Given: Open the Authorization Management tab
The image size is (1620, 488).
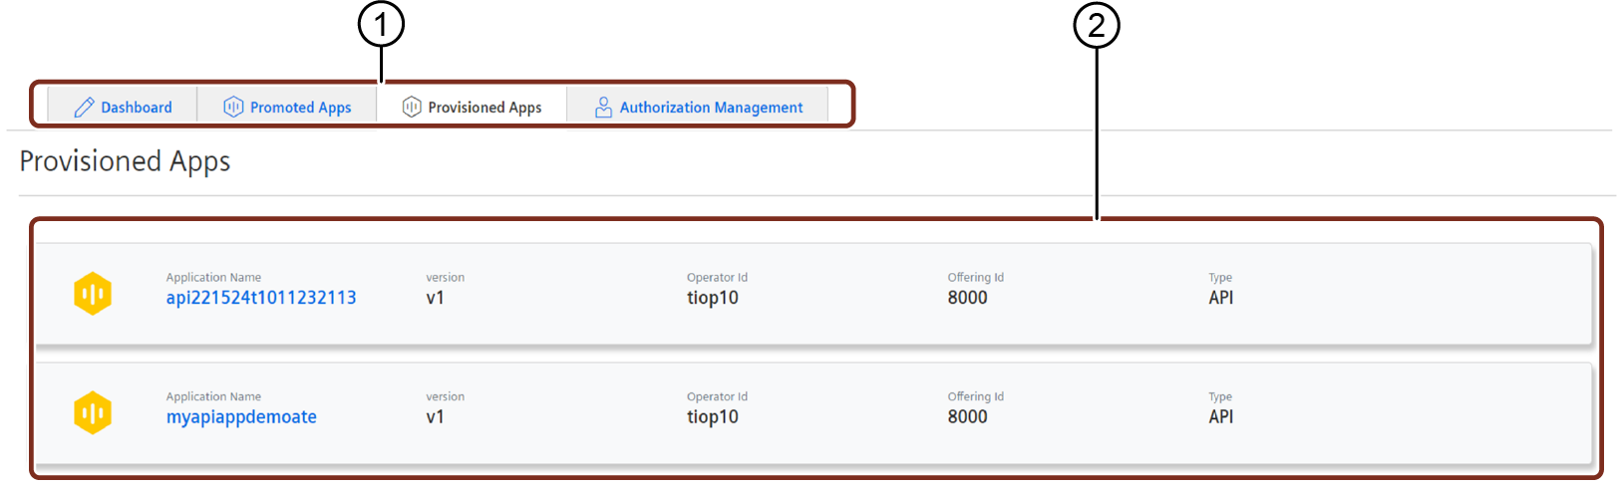Looking at the screenshot, I should (x=698, y=107).
